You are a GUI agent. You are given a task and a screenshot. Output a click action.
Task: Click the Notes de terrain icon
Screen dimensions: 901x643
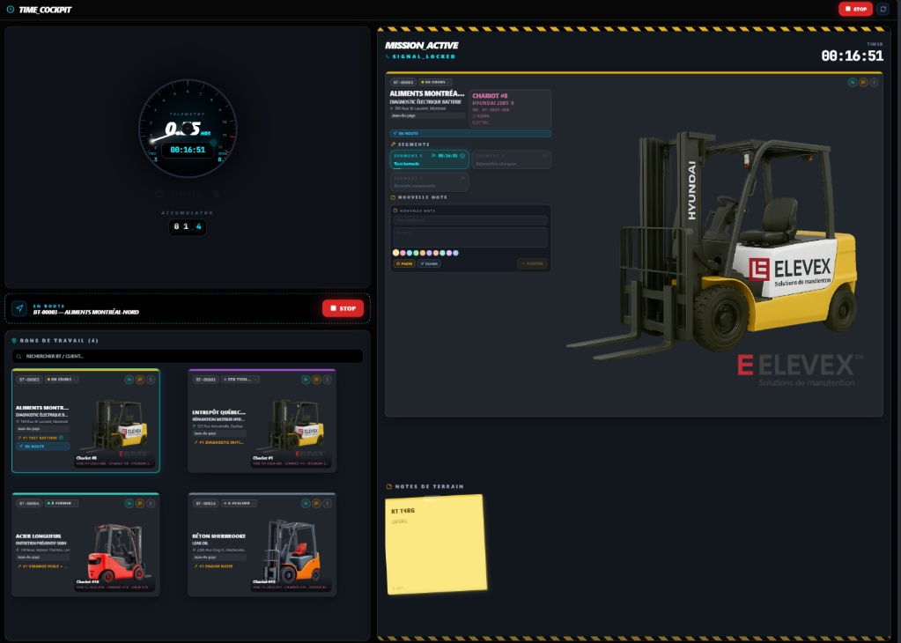coord(389,487)
